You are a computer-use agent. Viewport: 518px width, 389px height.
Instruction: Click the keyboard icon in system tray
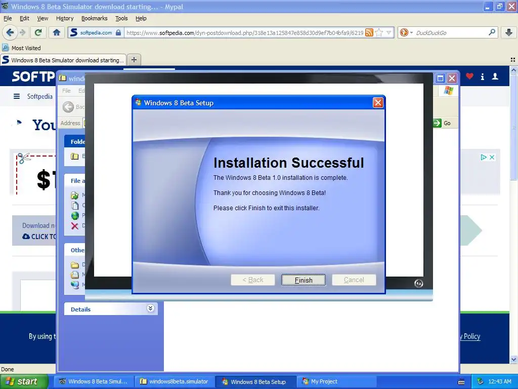(x=461, y=382)
